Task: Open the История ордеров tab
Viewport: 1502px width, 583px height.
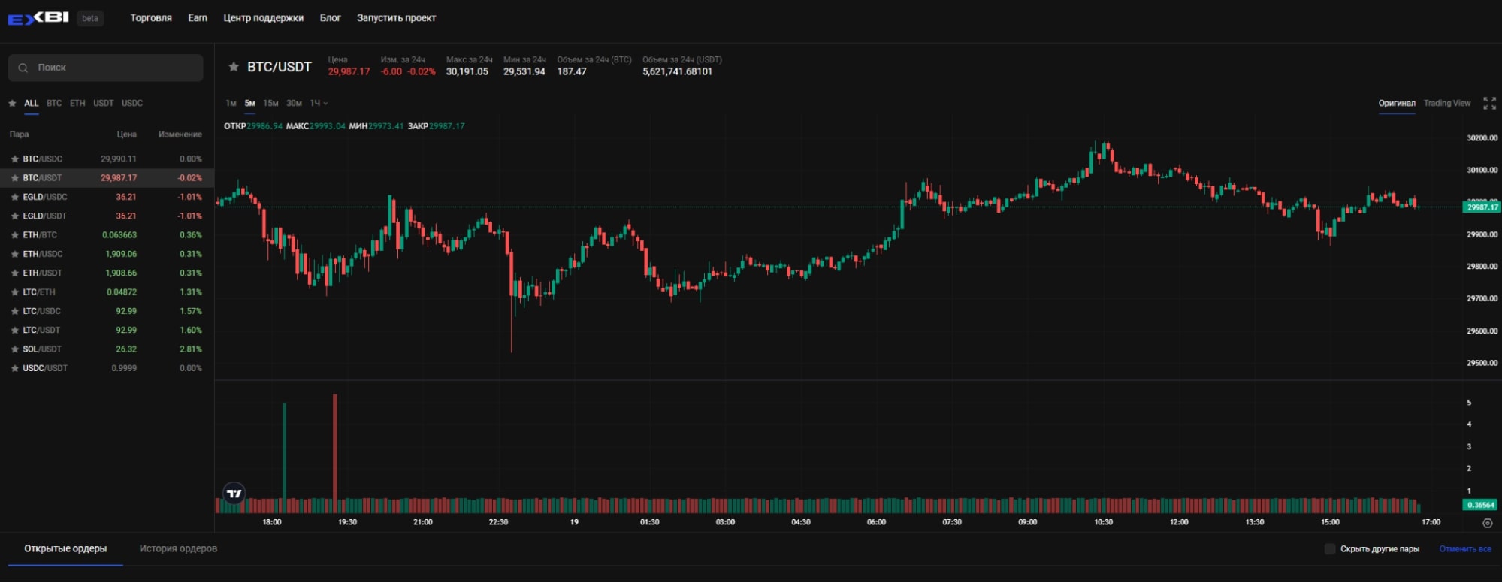Action: pos(178,549)
